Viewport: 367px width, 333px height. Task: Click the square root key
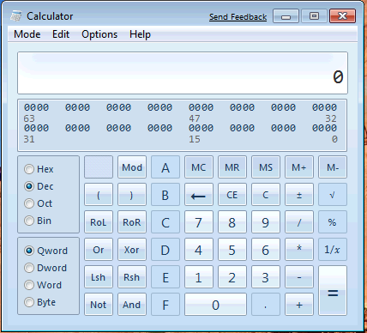[x=333, y=195]
